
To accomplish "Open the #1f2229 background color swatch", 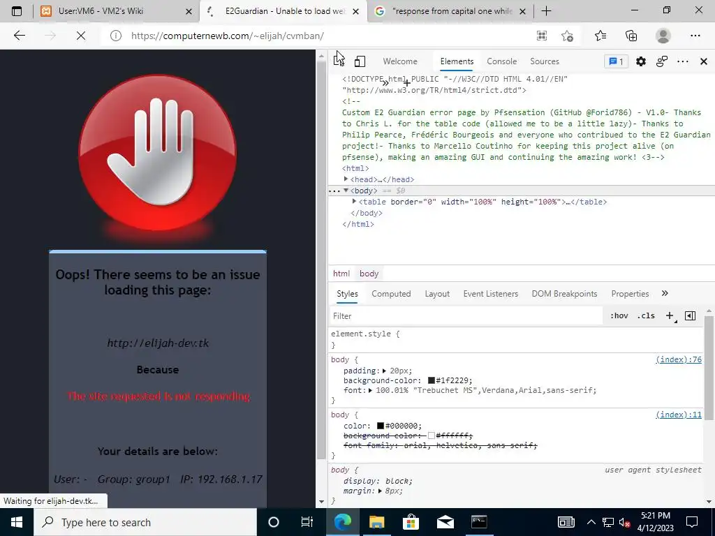I will pyautogui.click(x=432, y=380).
